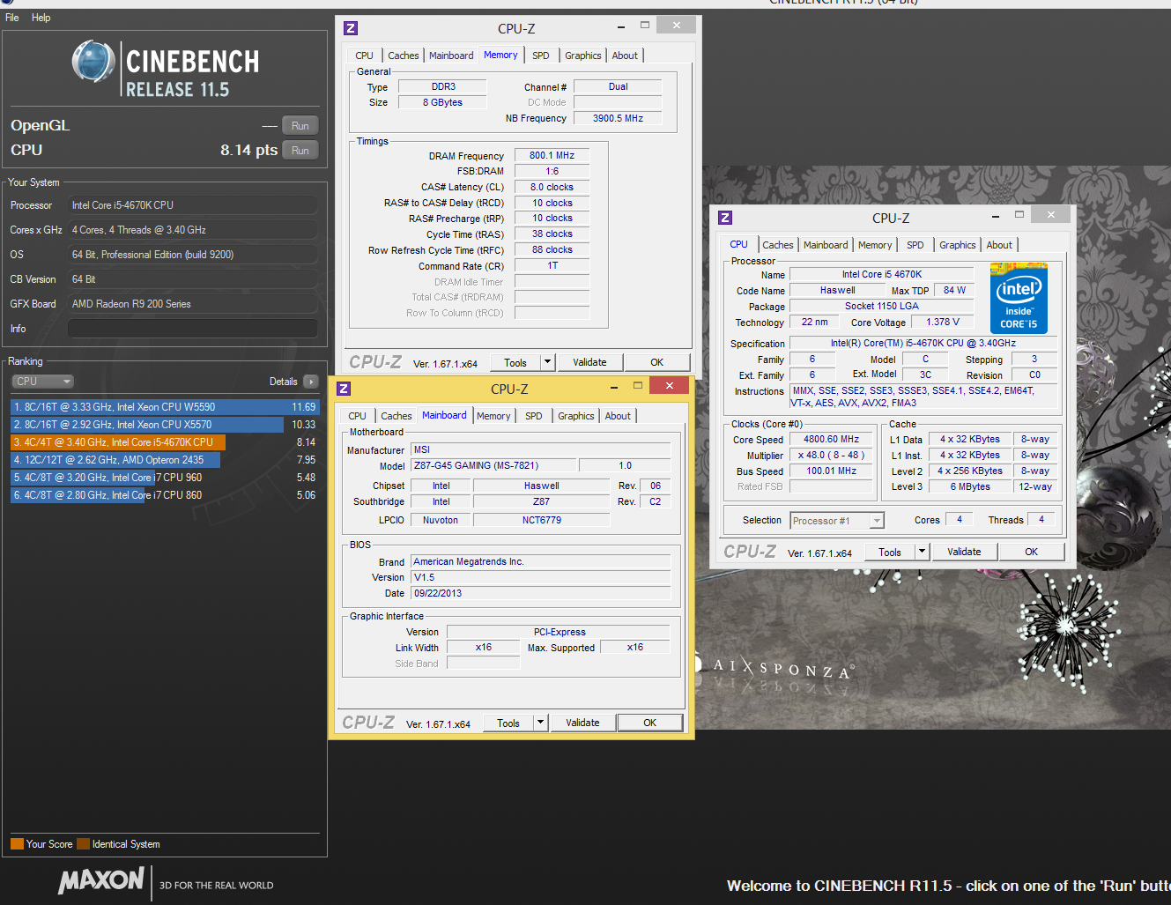Select CPU tab in Mainboard window
Screen dimensions: 1171x905
coord(357,416)
